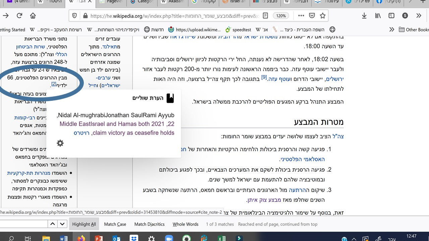Open the Firefox library icon
Image resolution: width=429 pixels, height=241 pixels.
tap(378, 16)
